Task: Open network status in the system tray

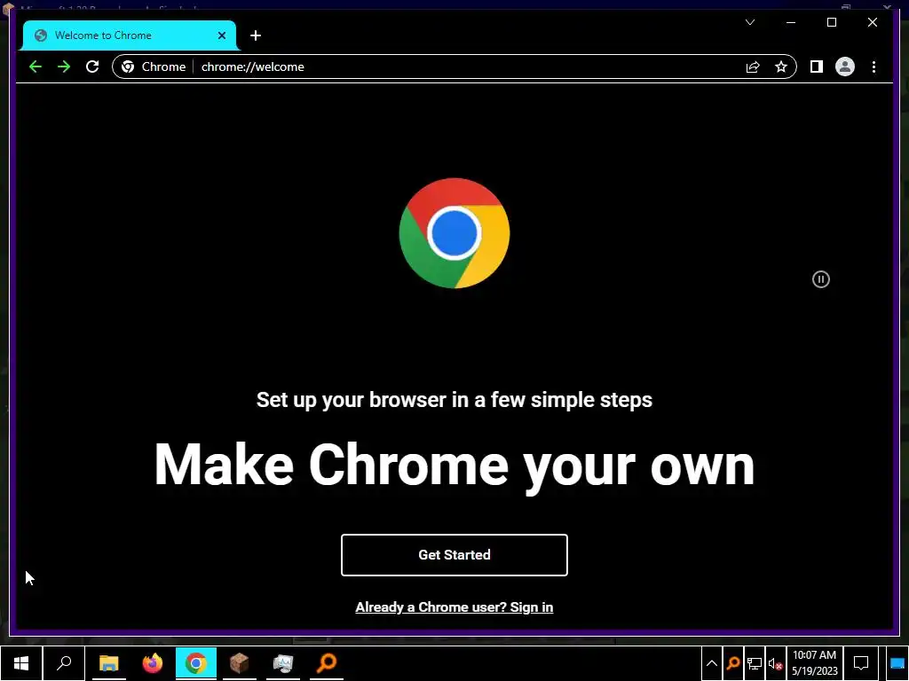Action: 755,663
